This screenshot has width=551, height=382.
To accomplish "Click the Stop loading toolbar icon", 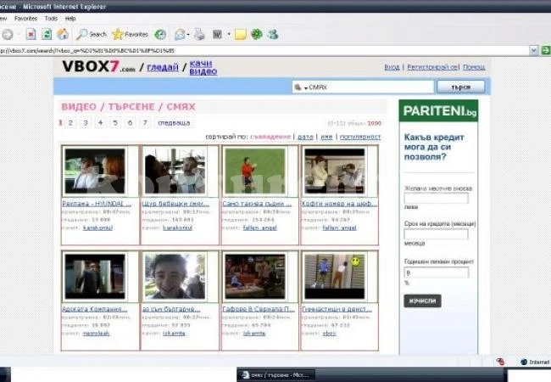I will (31, 35).
